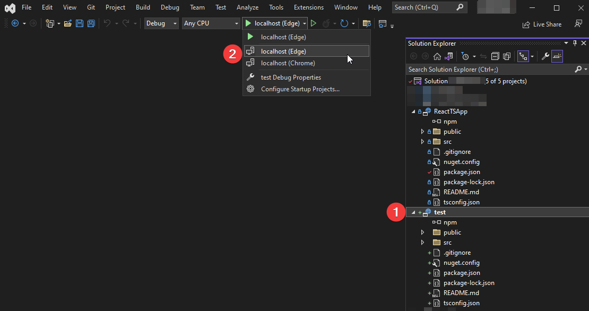
Task: Click the Sync with Active Document arrows
Action: pyautogui.click(x=483, y=56)
